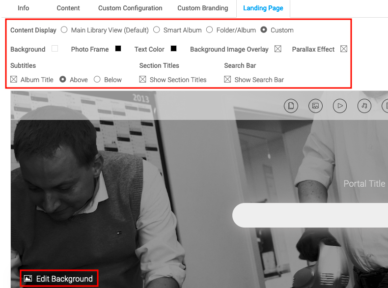388x288 pixels.
Task: Toggle Show Search Bar checkbox
Action: [x=227, y=80]
